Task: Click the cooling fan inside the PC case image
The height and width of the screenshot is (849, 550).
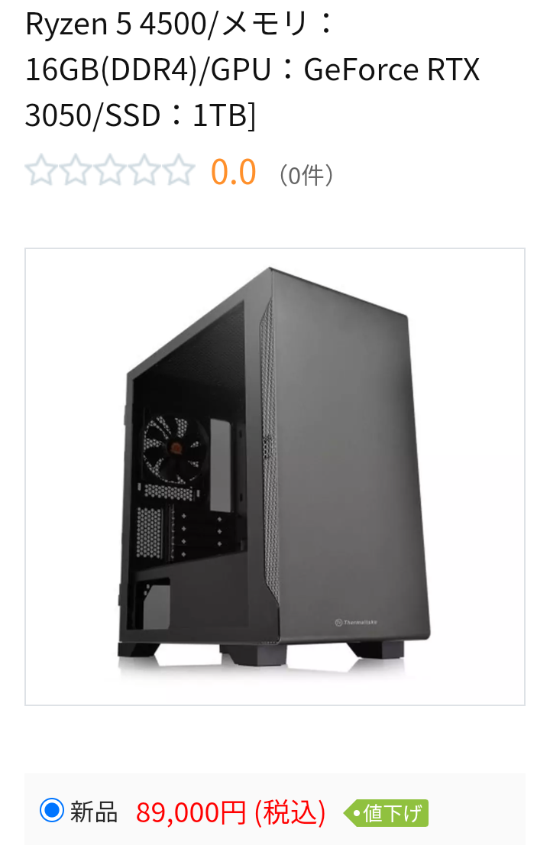Action: [x=173, y=449]
